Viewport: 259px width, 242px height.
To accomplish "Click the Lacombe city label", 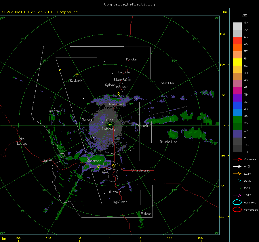I will [124, 72].
